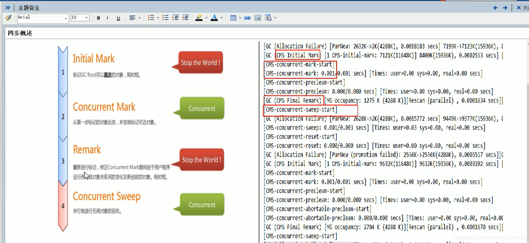The width and height of the screenshot is (529, 243).
Task: Click the Concurrent Mark heading
Action: pyautogui.click(x=104, y=107)
